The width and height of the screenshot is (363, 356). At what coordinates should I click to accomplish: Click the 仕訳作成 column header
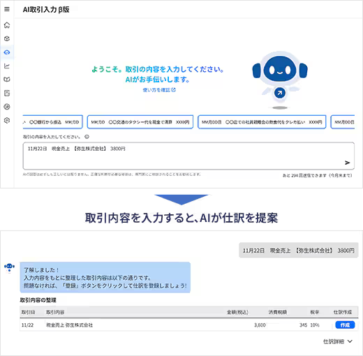[x=343, y=312]
